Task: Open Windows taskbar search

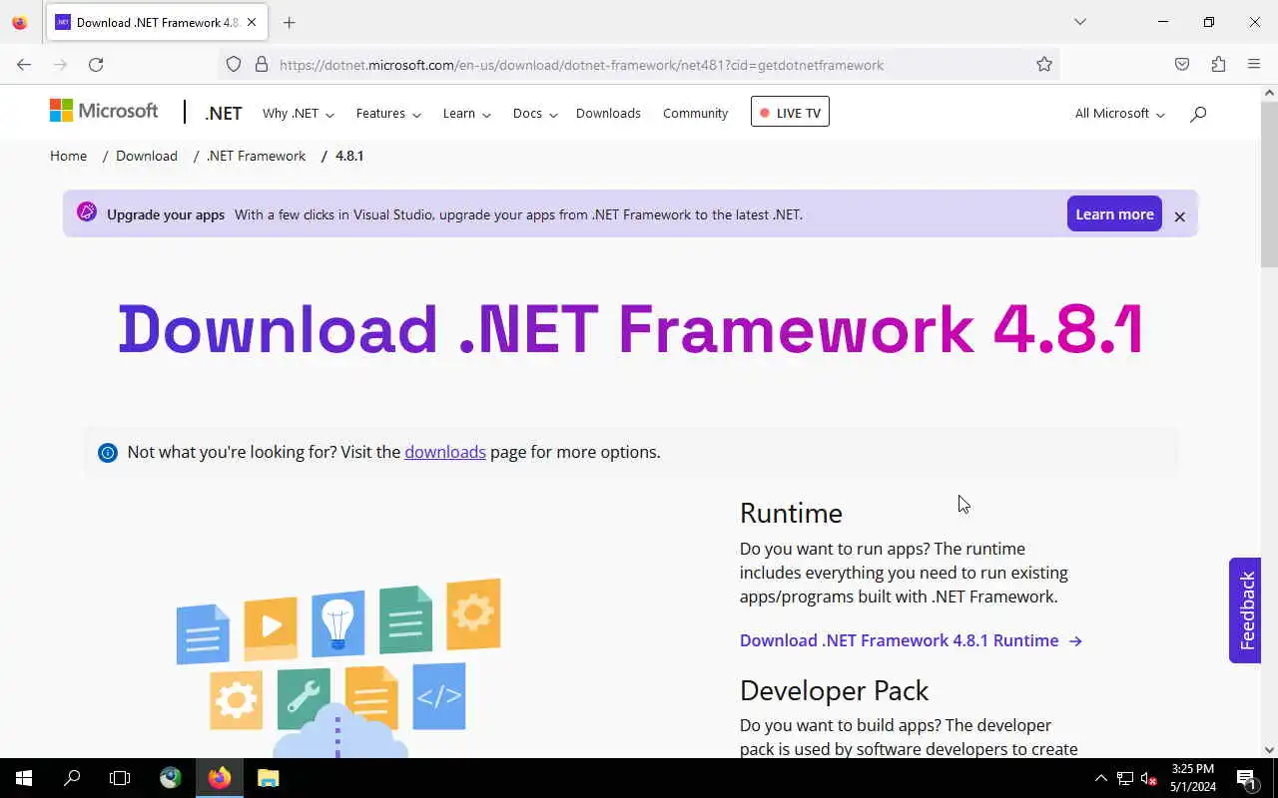Action: click(x=72, y=778)
